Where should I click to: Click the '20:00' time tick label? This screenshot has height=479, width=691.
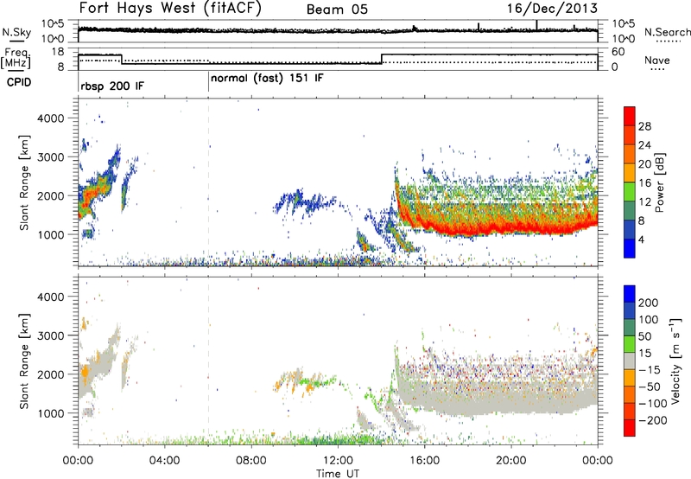(511, 461)
